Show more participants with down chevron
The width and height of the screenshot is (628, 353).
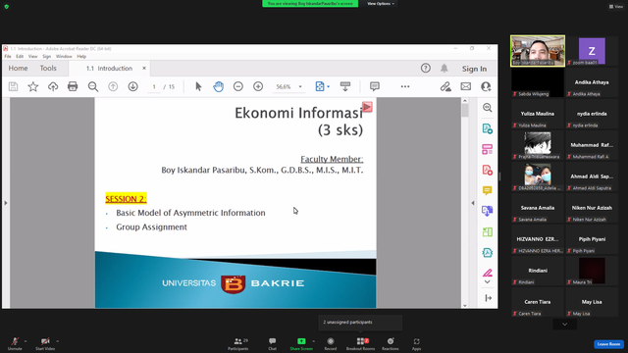(x=565, y=325)
